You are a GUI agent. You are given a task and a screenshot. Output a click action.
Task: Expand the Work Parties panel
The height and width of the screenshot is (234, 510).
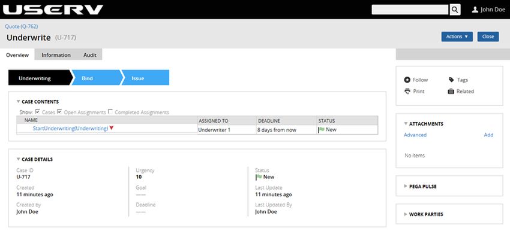coord(406,214)
